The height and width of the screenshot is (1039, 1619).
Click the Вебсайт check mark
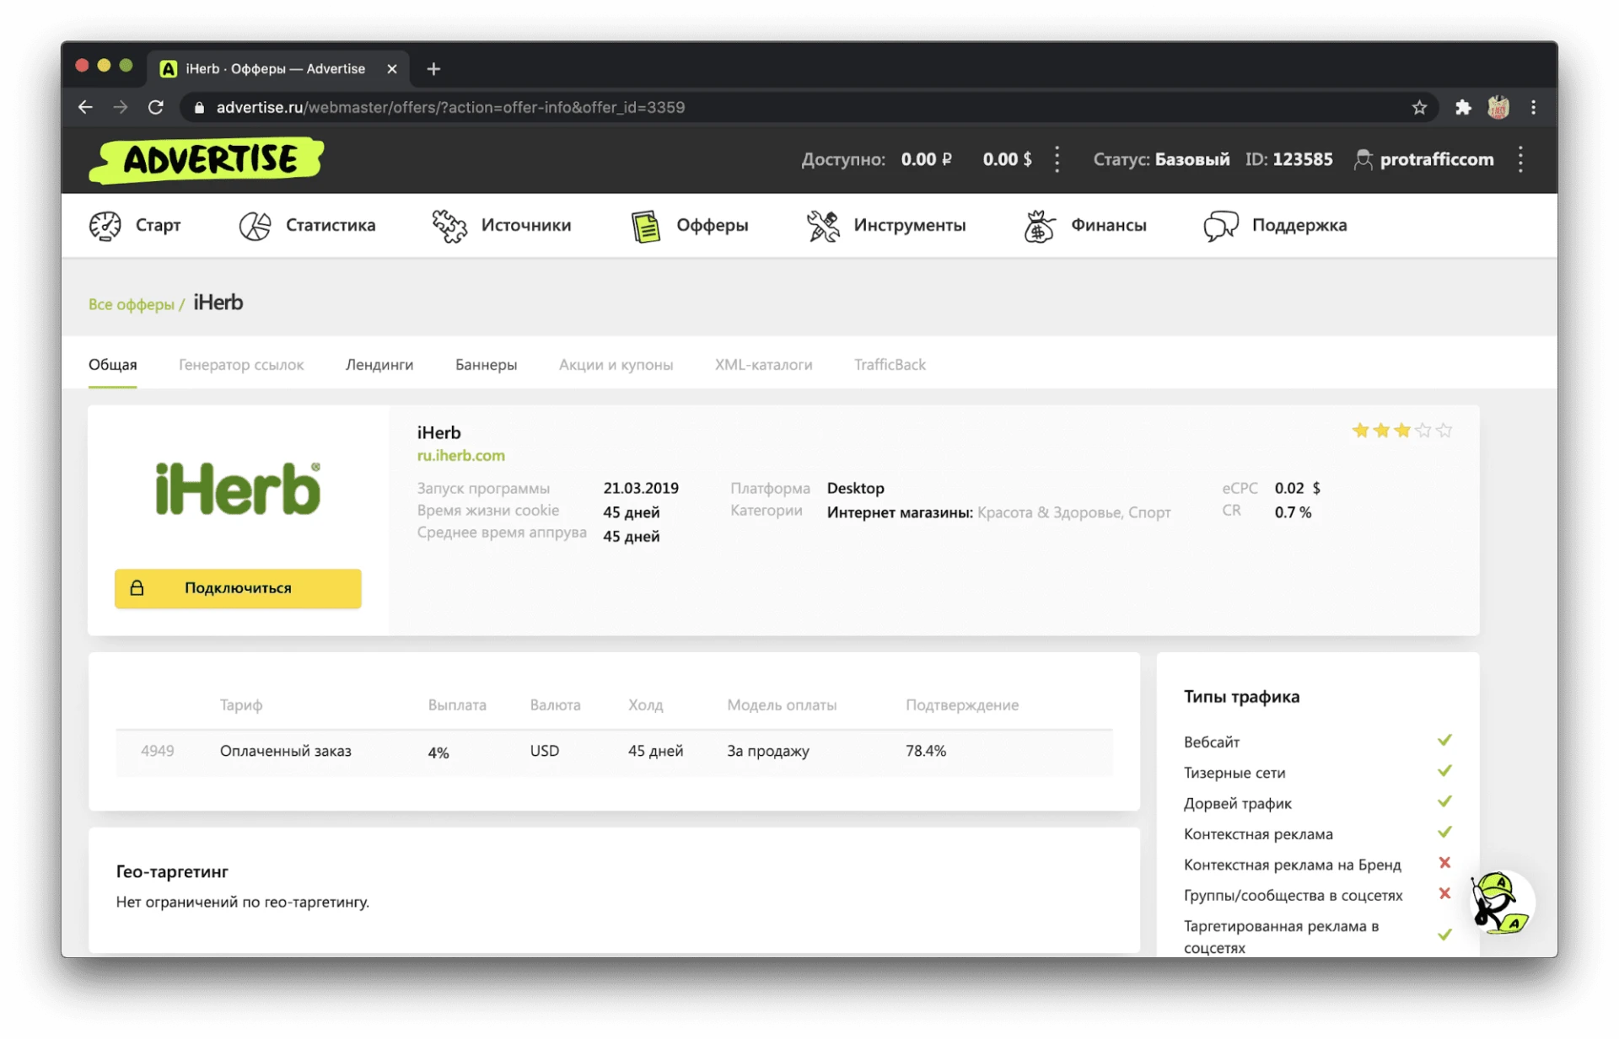[x=1444, y=741]
